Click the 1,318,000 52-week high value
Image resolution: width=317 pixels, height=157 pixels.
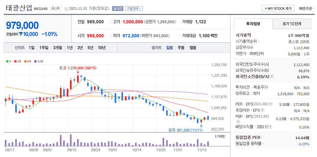285,94
